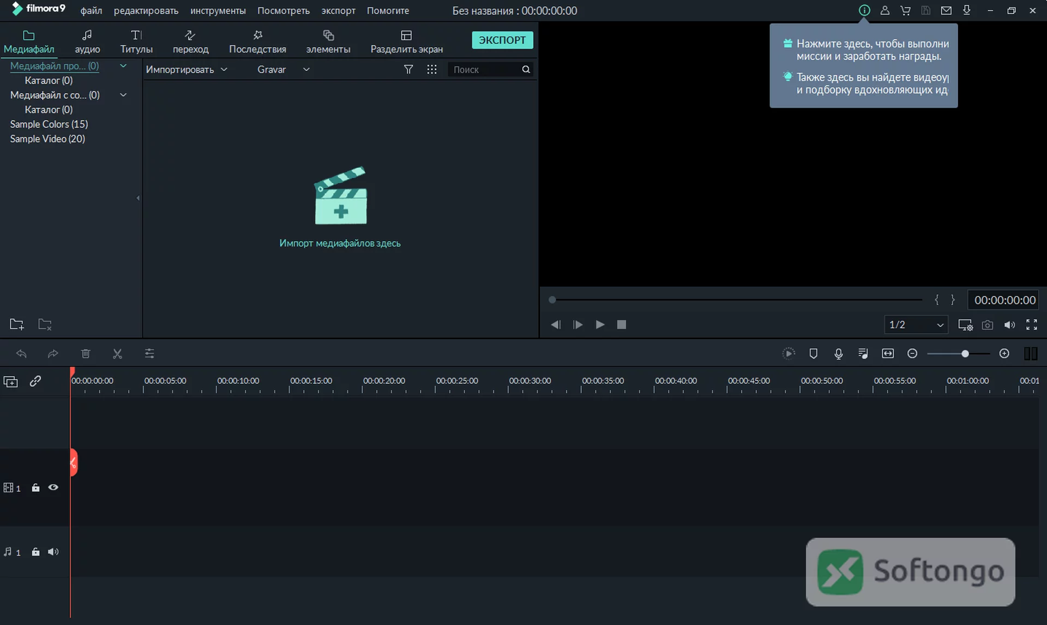
Task: Toggle lock on video track 1
Action: coord(35,488)
